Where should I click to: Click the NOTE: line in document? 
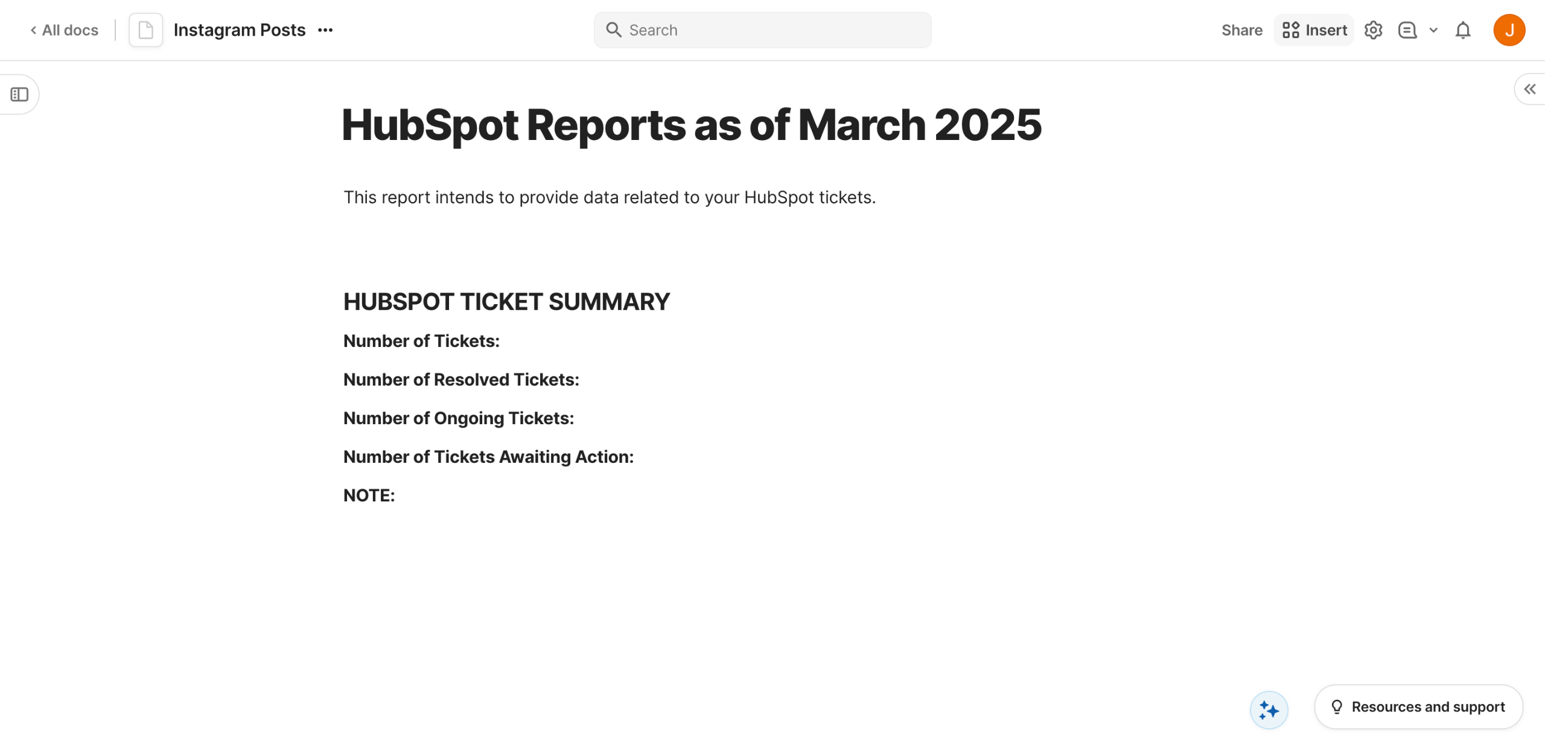369,495
